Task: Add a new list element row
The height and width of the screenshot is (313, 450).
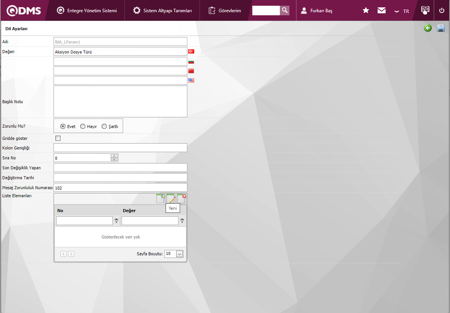Action: pyautogui.click(x=161, y=198)
